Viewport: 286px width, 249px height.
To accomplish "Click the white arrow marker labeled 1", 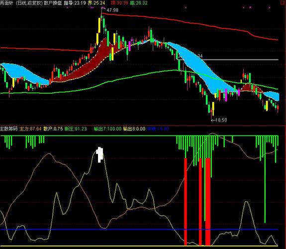I will (x=99, y=155).
